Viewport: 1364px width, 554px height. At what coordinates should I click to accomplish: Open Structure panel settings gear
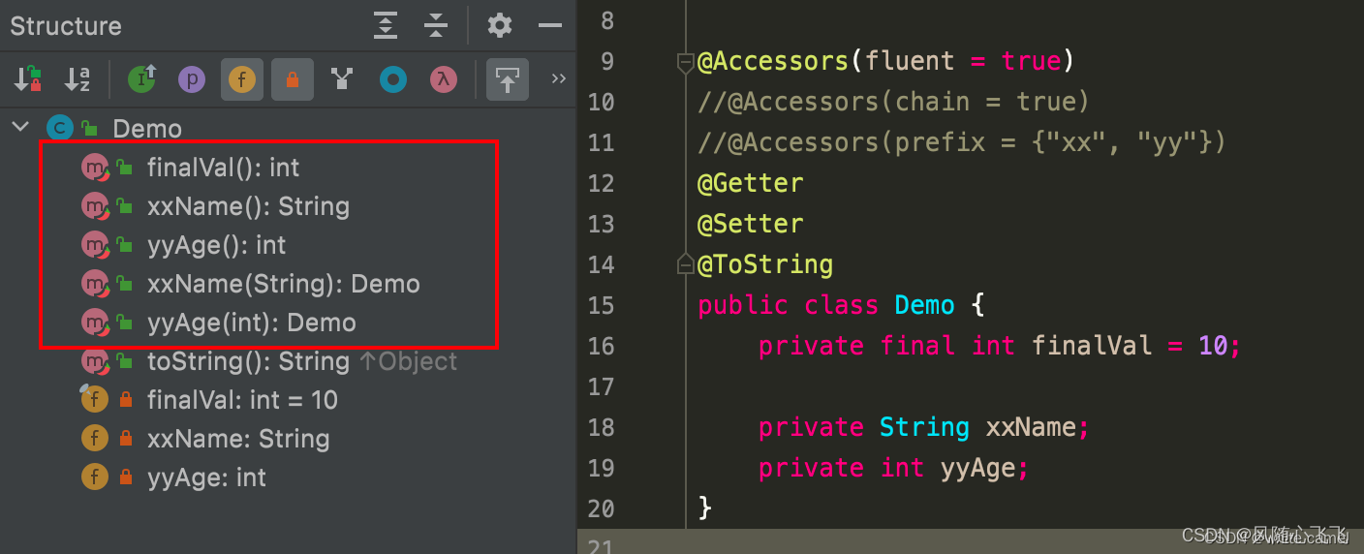[x=500, y=25]
